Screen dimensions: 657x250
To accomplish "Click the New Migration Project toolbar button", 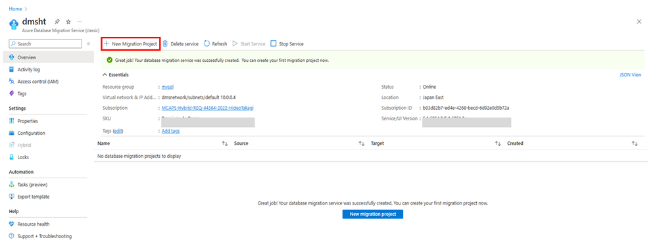I will 130,43.
